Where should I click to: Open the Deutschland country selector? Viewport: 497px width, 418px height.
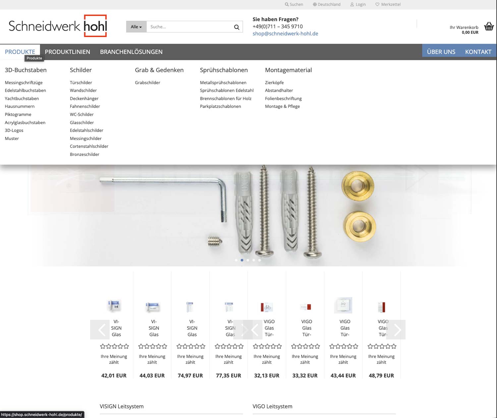click(x=327, y=4)
